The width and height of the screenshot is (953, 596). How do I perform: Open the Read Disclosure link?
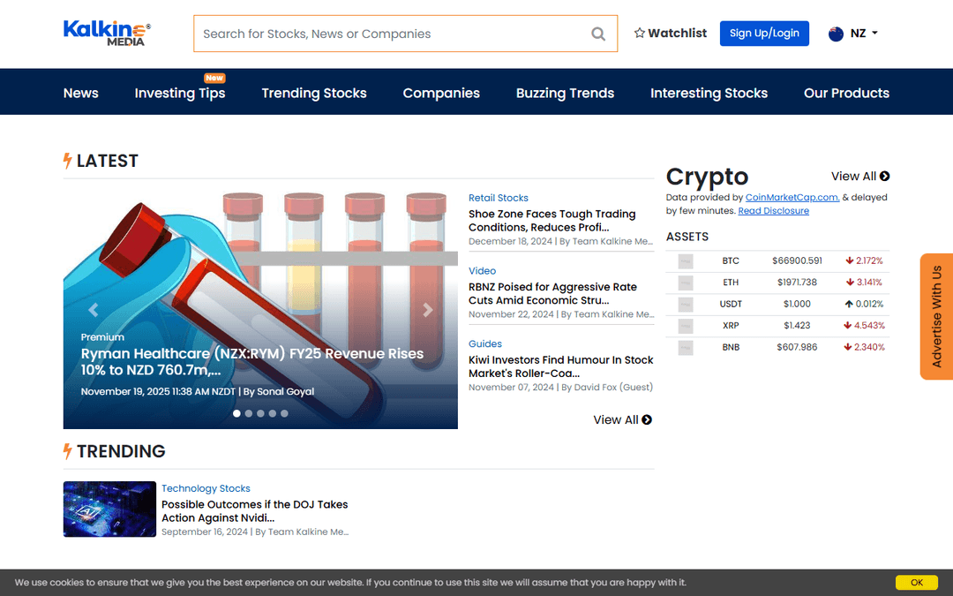773,211
